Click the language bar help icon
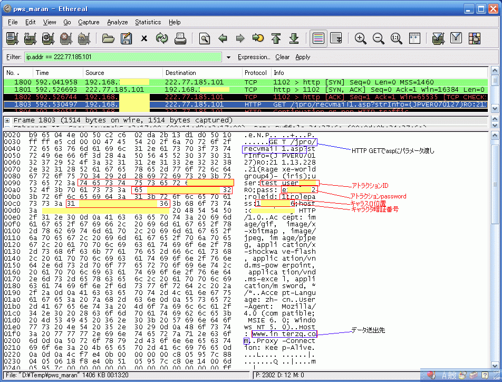 [485, 375]
